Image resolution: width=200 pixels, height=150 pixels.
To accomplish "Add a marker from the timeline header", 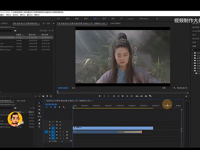I will coord(59,107).
